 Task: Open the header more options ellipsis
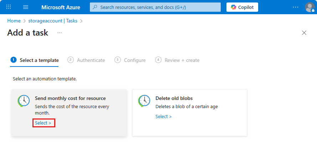295,7
